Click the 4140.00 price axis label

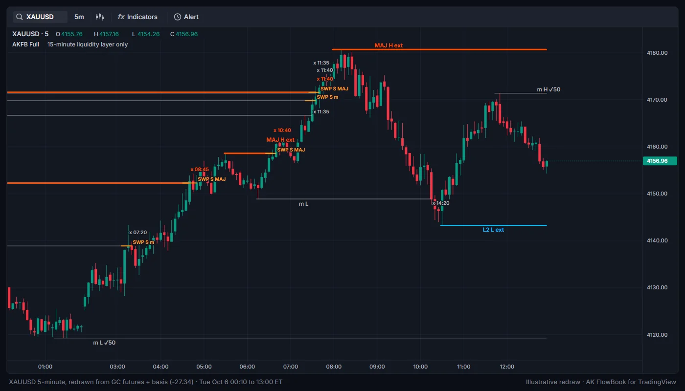point(657,240)
